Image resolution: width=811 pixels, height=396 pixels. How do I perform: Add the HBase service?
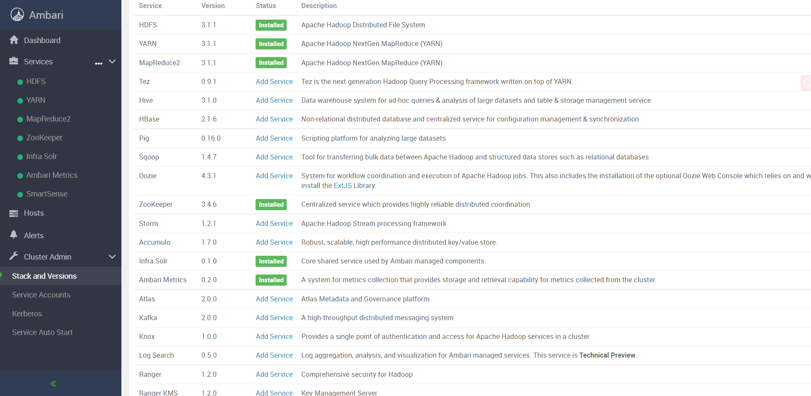tap(274, 119)
